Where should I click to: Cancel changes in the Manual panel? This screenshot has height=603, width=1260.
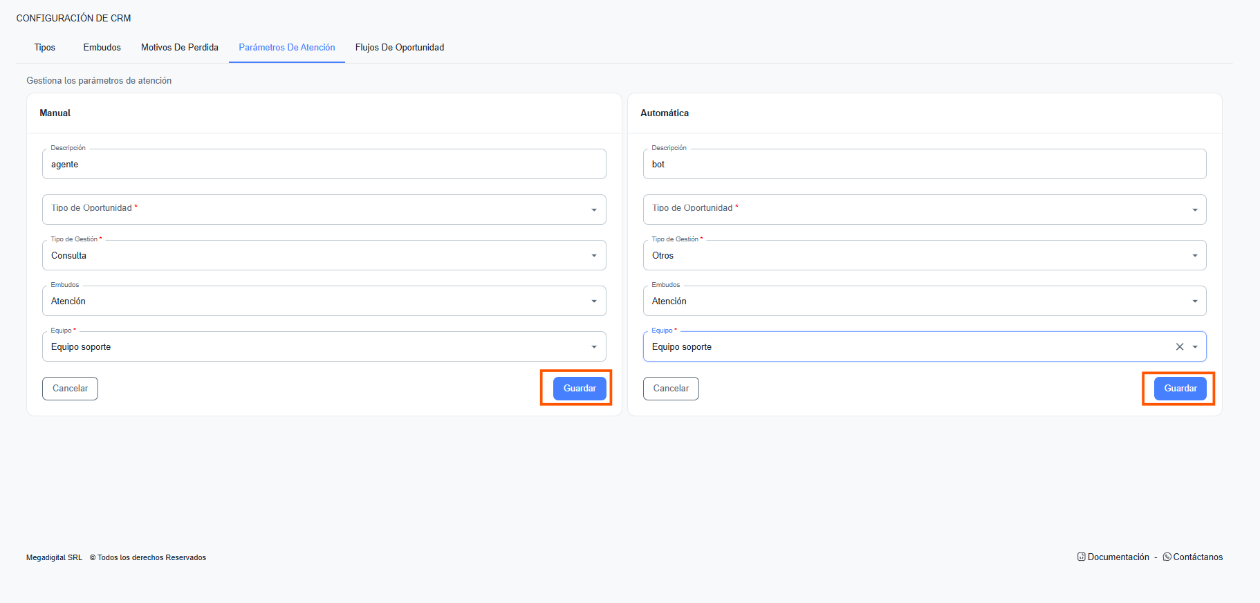[x=70, y=389]
